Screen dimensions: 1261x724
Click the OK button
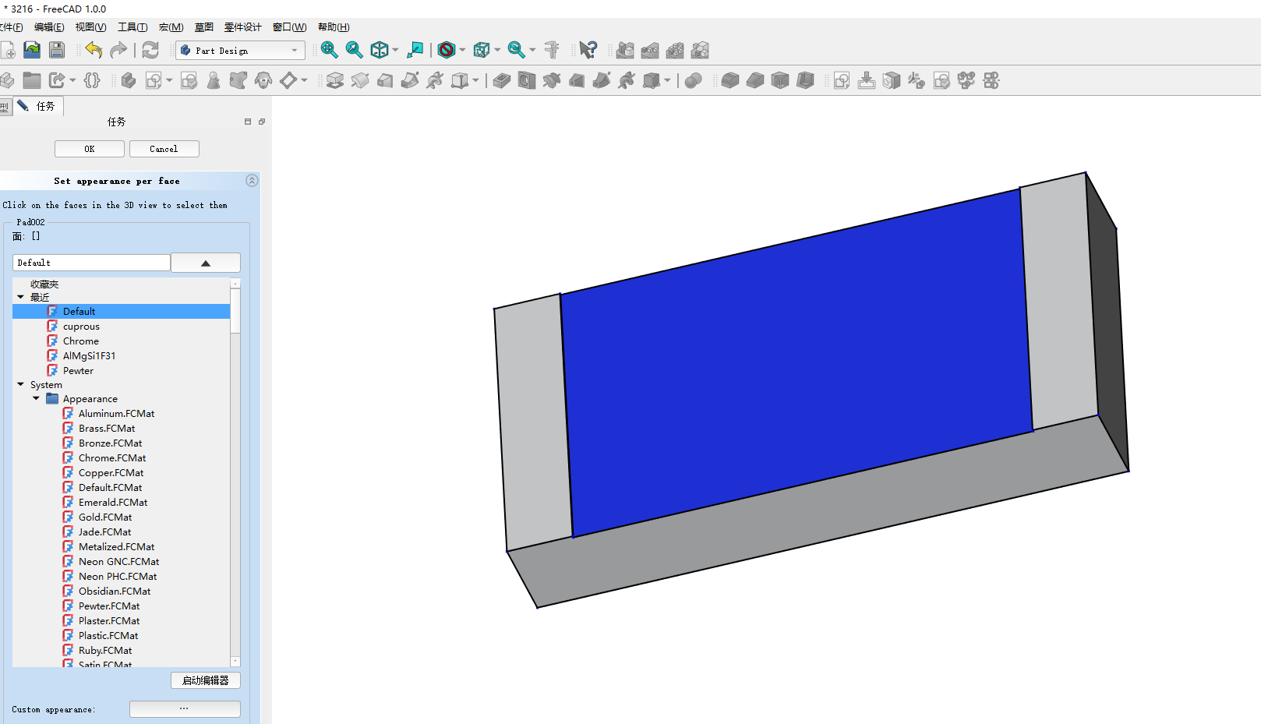click(x=90, y=149)
